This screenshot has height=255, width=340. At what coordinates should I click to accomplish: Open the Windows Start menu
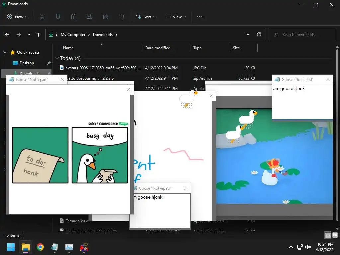tap(11, 247)
